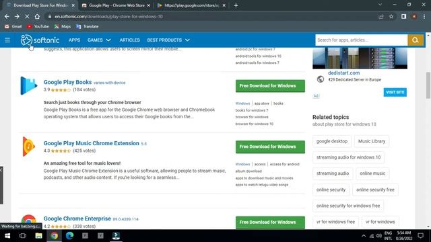
Task: Click the google desktop topic tag
Action: [332, 141]
